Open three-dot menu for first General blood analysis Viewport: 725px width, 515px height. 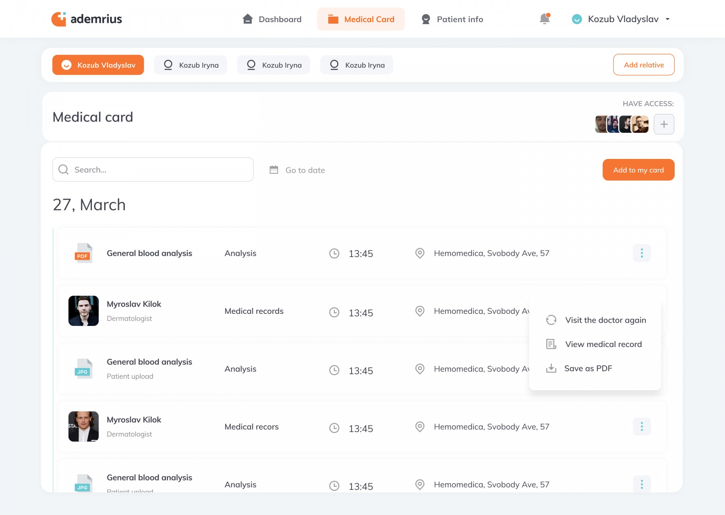click(x=642, y=253)
